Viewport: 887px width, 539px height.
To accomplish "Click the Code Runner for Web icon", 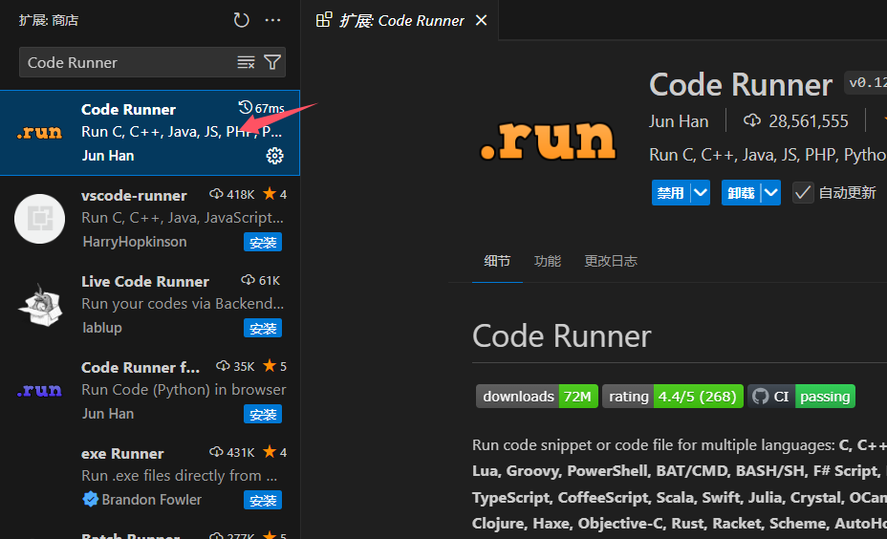I will (39, 390).
